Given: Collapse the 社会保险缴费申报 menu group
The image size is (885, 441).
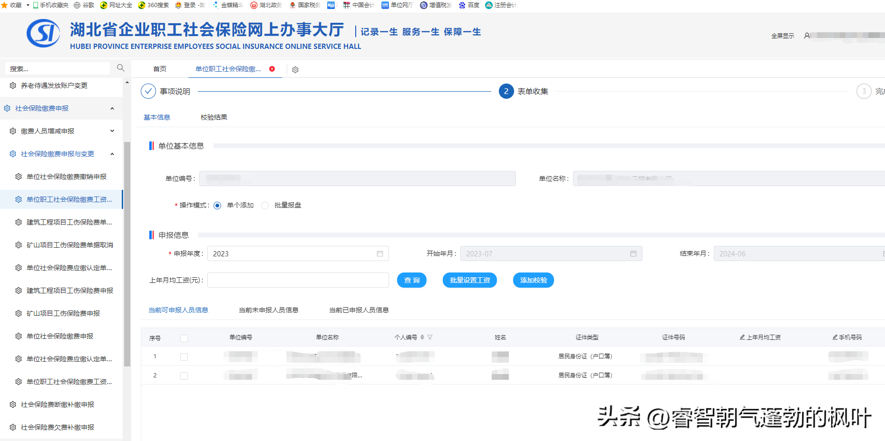Looking at the screenshot, I should pos(112,108).
